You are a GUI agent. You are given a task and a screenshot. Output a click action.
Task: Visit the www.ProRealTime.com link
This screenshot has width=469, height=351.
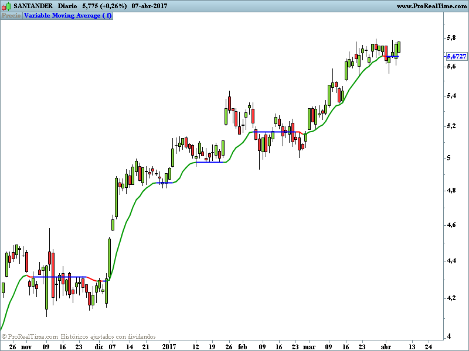pos(431,6)
